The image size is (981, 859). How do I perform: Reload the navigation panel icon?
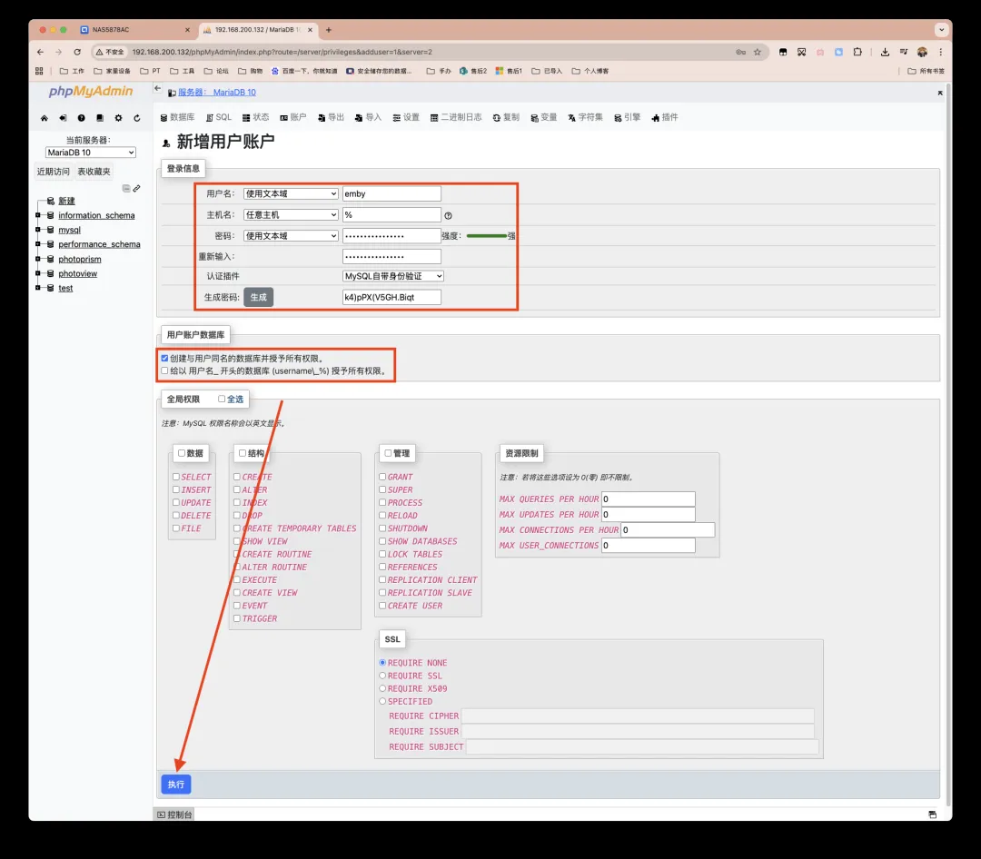(x=137, y=118)
